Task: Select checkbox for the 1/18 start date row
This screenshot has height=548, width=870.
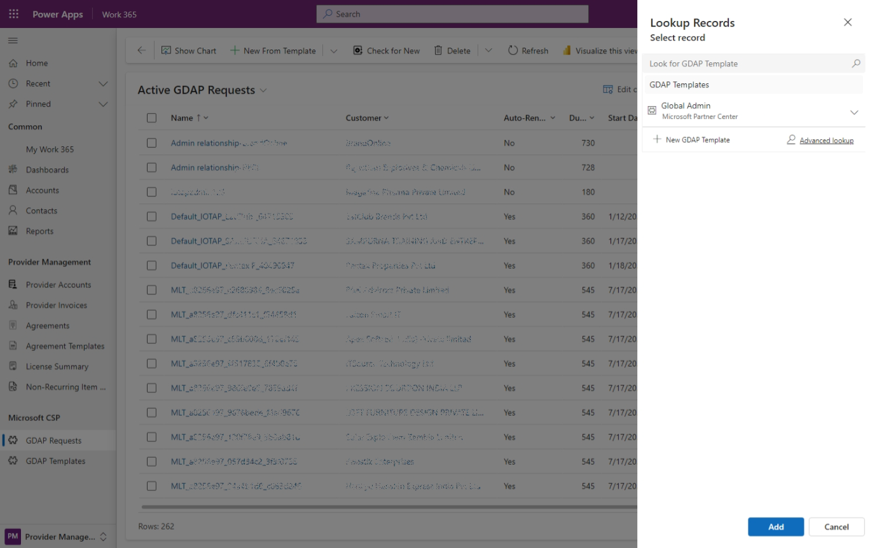Action: pos(151,265)
